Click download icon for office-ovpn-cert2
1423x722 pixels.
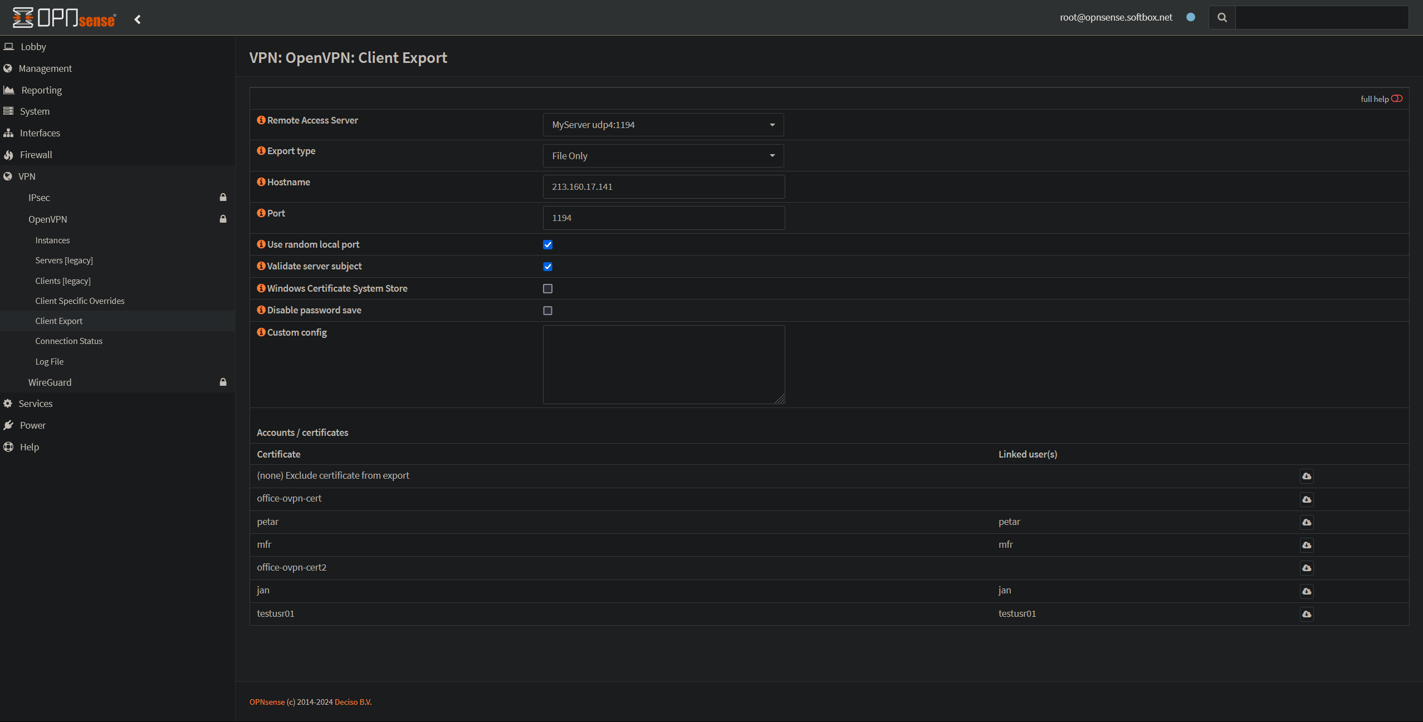[1306, 568]
